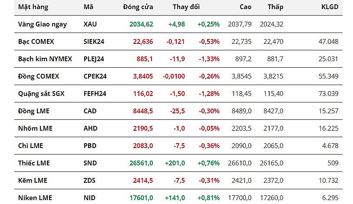Viewport: 353px width, 204px height.
Task: Click the SIEK24 ticker code
Action: 94,42
